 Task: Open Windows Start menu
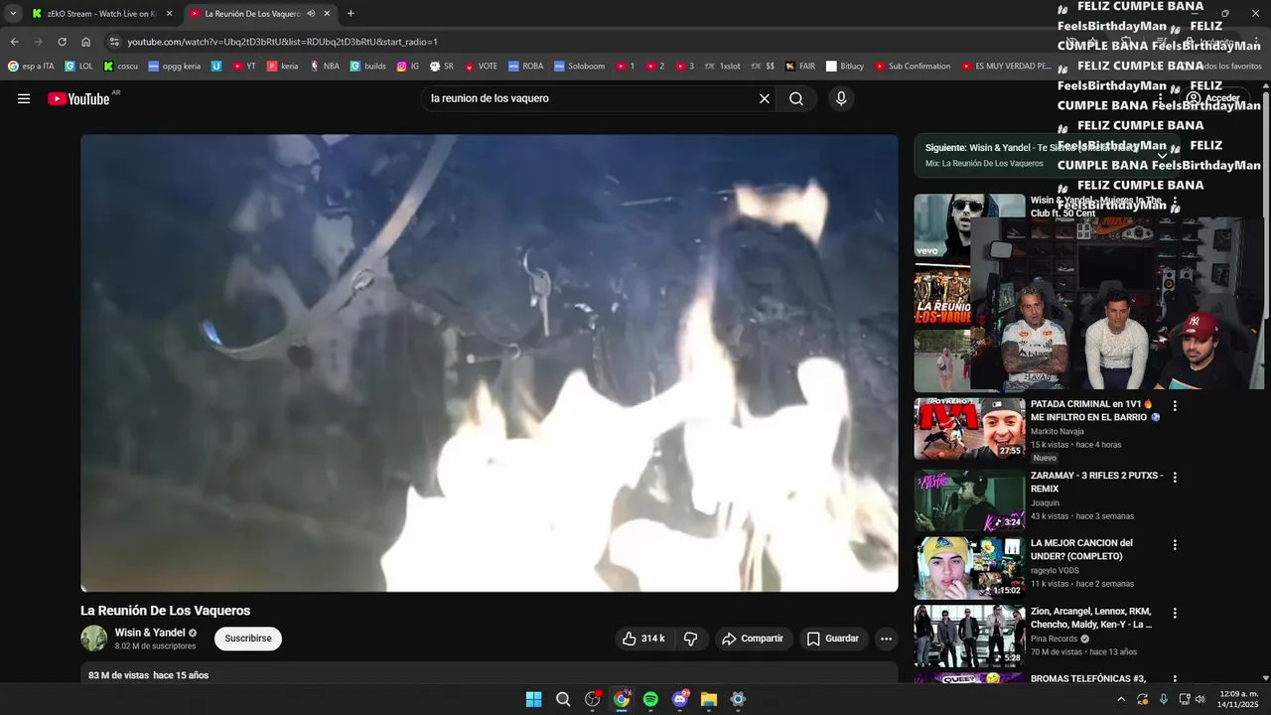533,699
